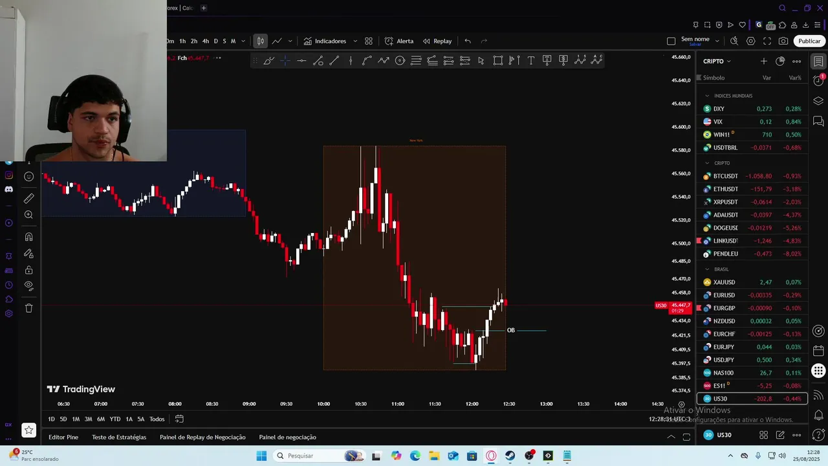Take a chart snapshot with camera

(783, 41)
